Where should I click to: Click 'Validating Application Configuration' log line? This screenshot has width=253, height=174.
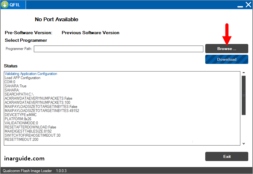[x=31, y=74]
